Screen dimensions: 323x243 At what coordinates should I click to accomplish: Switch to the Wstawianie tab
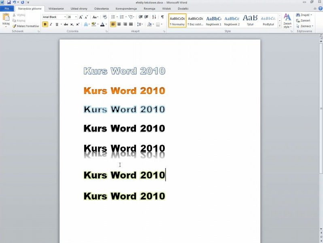point(56,8)
